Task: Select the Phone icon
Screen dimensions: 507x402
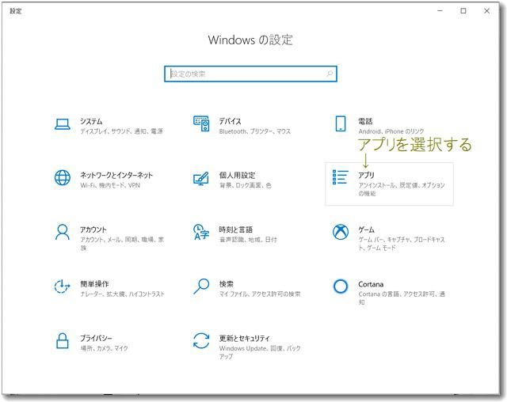Action: click(x=341, y=123)
